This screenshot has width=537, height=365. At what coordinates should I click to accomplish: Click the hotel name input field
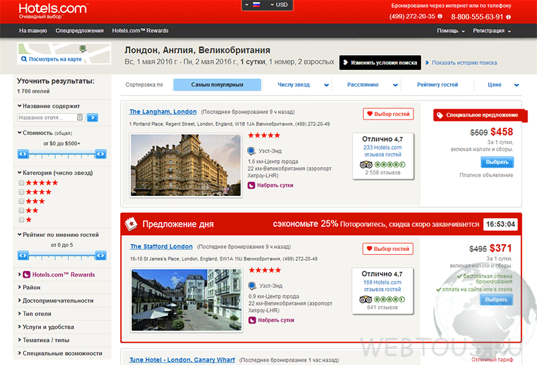[x=50, y=117]
